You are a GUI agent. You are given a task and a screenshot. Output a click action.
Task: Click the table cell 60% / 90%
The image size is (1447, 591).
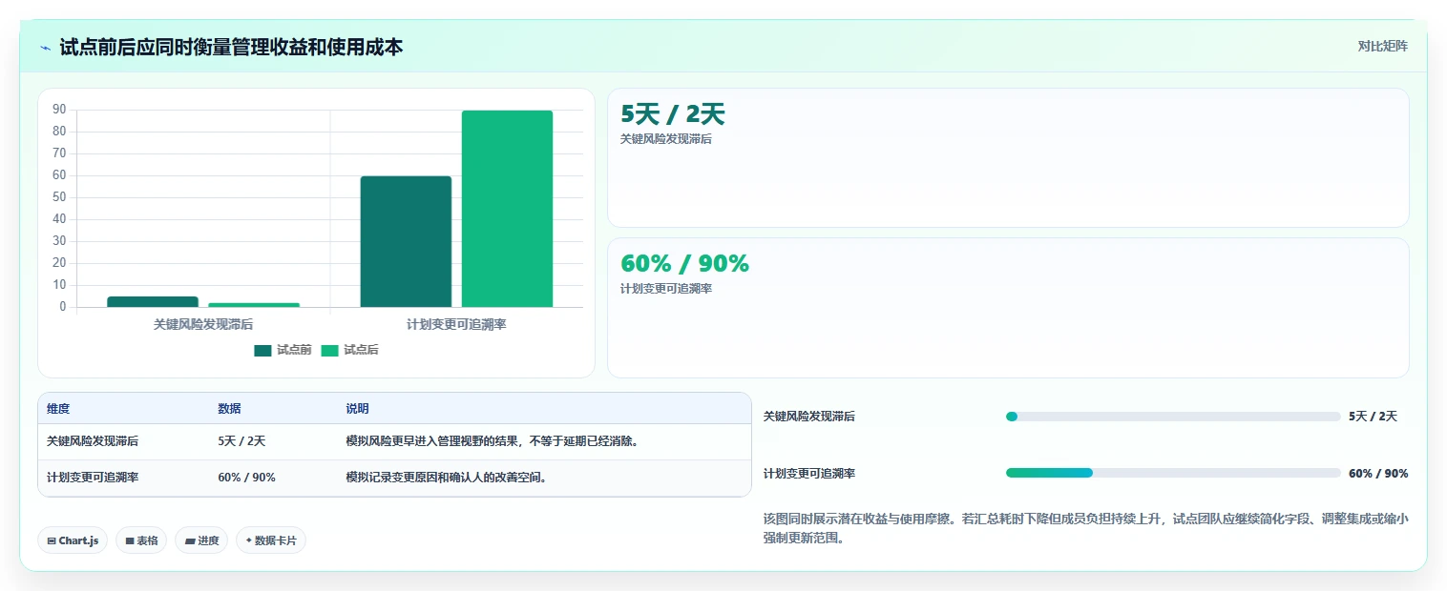coord(246,478)
